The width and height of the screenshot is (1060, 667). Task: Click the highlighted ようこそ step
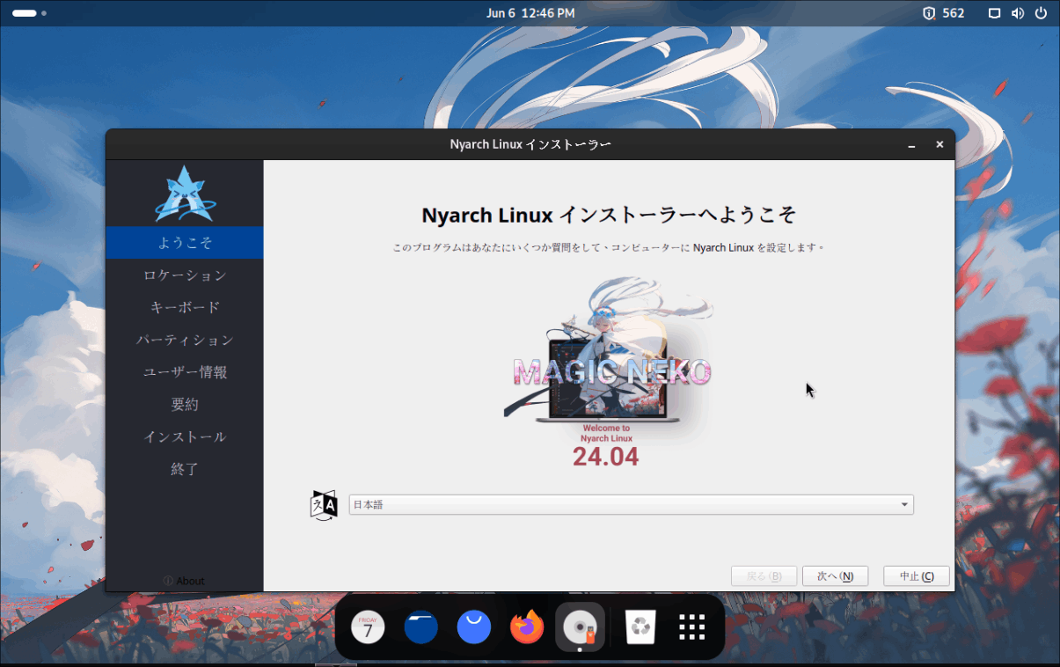pos(185,242)
